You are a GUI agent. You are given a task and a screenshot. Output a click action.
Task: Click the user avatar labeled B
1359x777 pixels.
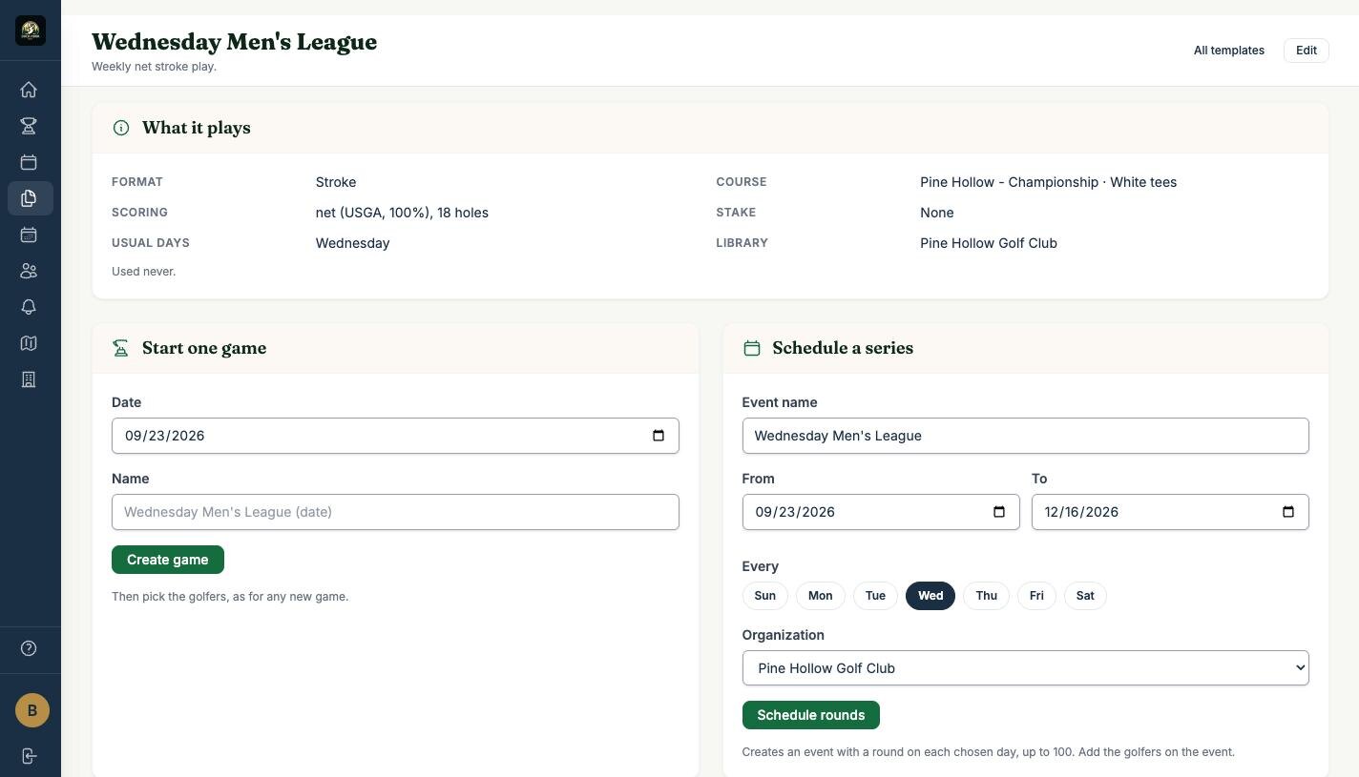tap(31, 710)
